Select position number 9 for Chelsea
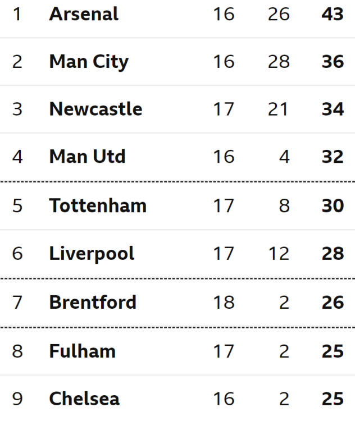 (x=17, y=399)
